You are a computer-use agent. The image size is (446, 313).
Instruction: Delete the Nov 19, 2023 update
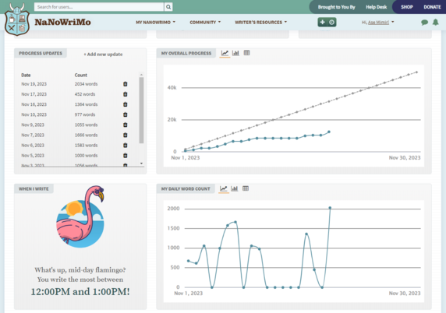pyautogui.click(x=126, y=84)
